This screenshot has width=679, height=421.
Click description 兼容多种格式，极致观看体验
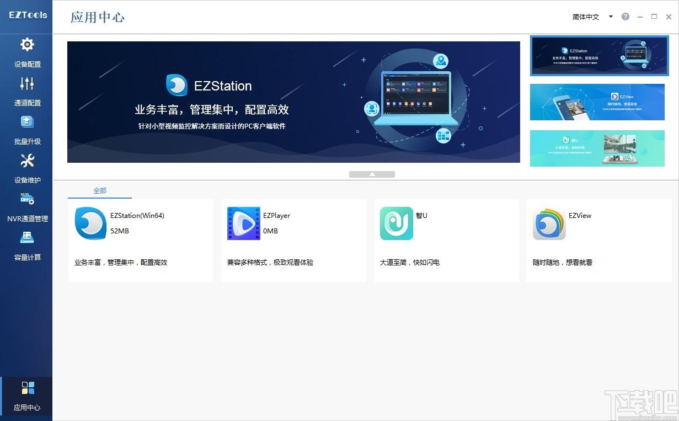(270, 263)
